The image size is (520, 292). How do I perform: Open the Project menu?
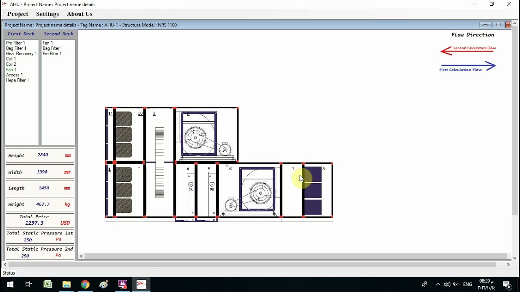(18, 14)
